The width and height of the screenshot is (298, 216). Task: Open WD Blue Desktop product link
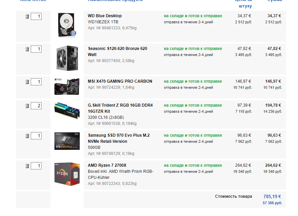[105, 16]
